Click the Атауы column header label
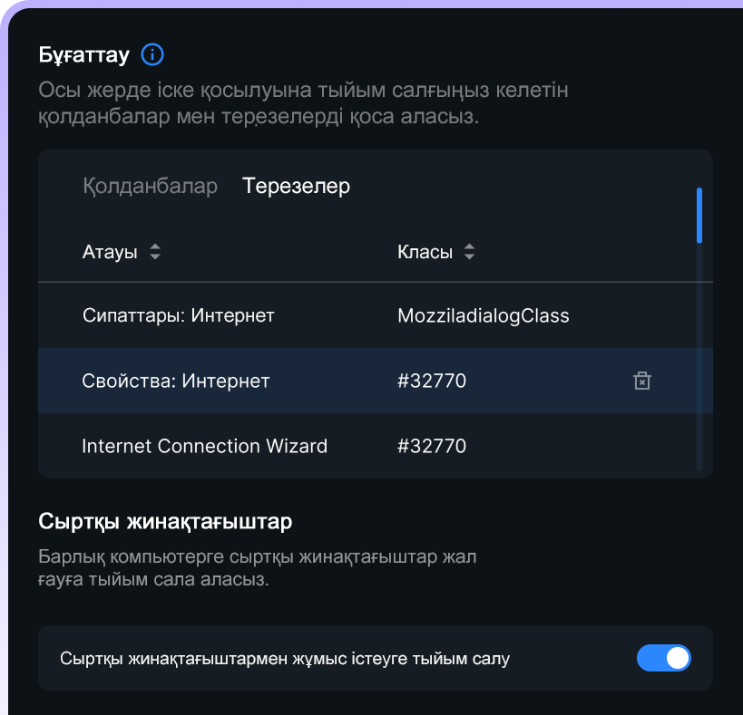Image resolution: width=743 pixels, height=715 pixels. point(110,252)
